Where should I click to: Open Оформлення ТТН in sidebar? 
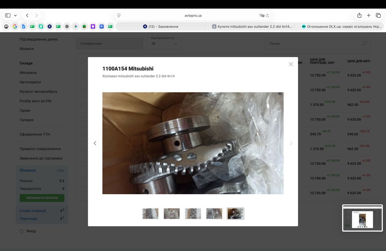[x=35, y=134]
